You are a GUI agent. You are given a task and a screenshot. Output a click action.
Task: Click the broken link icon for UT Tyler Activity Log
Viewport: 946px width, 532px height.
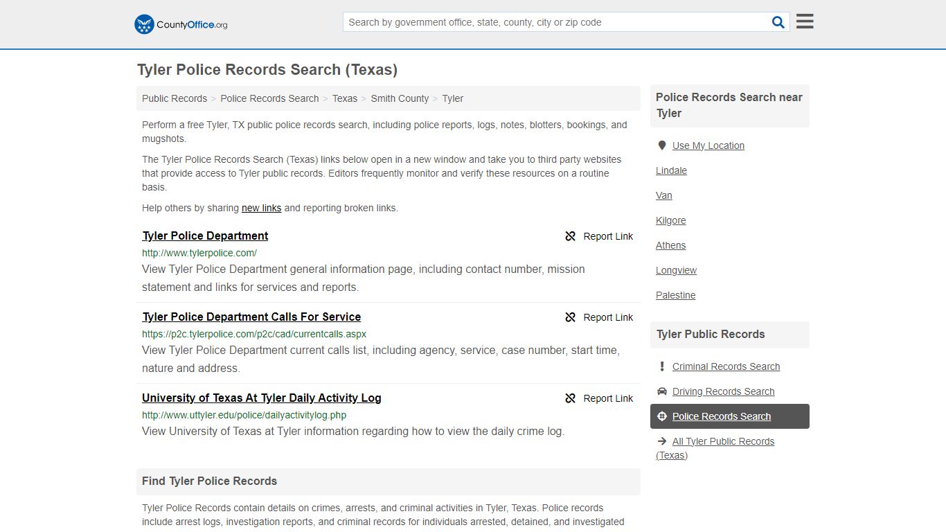(x=571, y=398)
